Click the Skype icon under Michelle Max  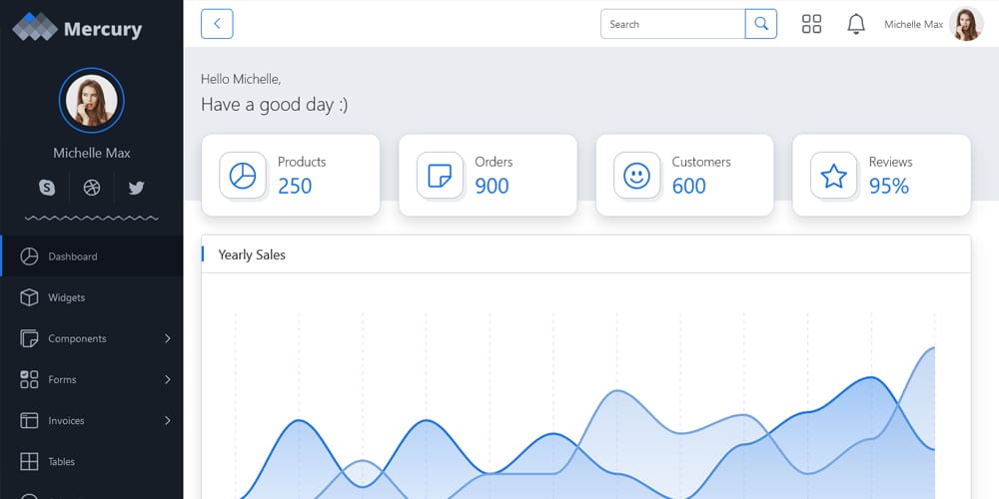47,187
